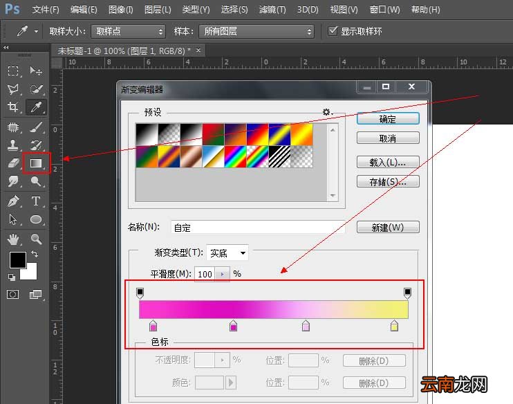Click 名称 input field with 自定
Image resolution: width=513 pixels, height=404 pixels.
coord(258,227)
